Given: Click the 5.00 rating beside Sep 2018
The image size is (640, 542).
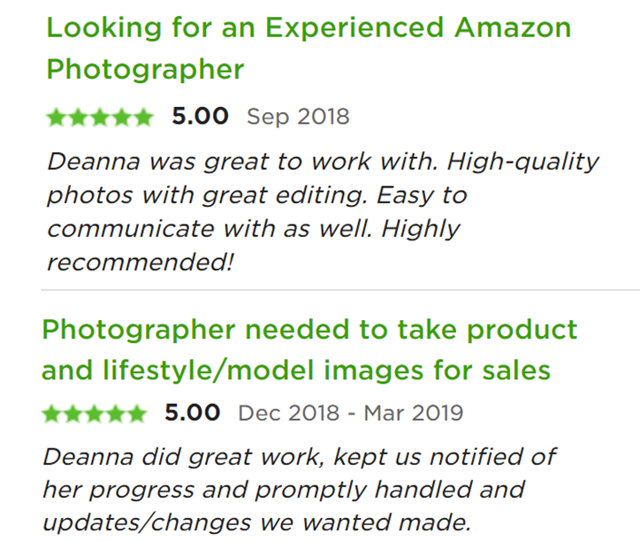Looking at the screenshot, I should (x=200, y=116).
